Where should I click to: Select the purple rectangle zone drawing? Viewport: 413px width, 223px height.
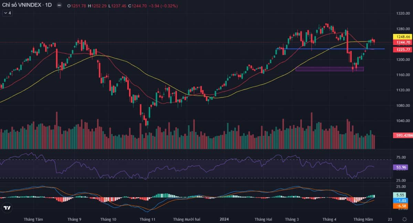pyautogui.click(x=329, y=69)
